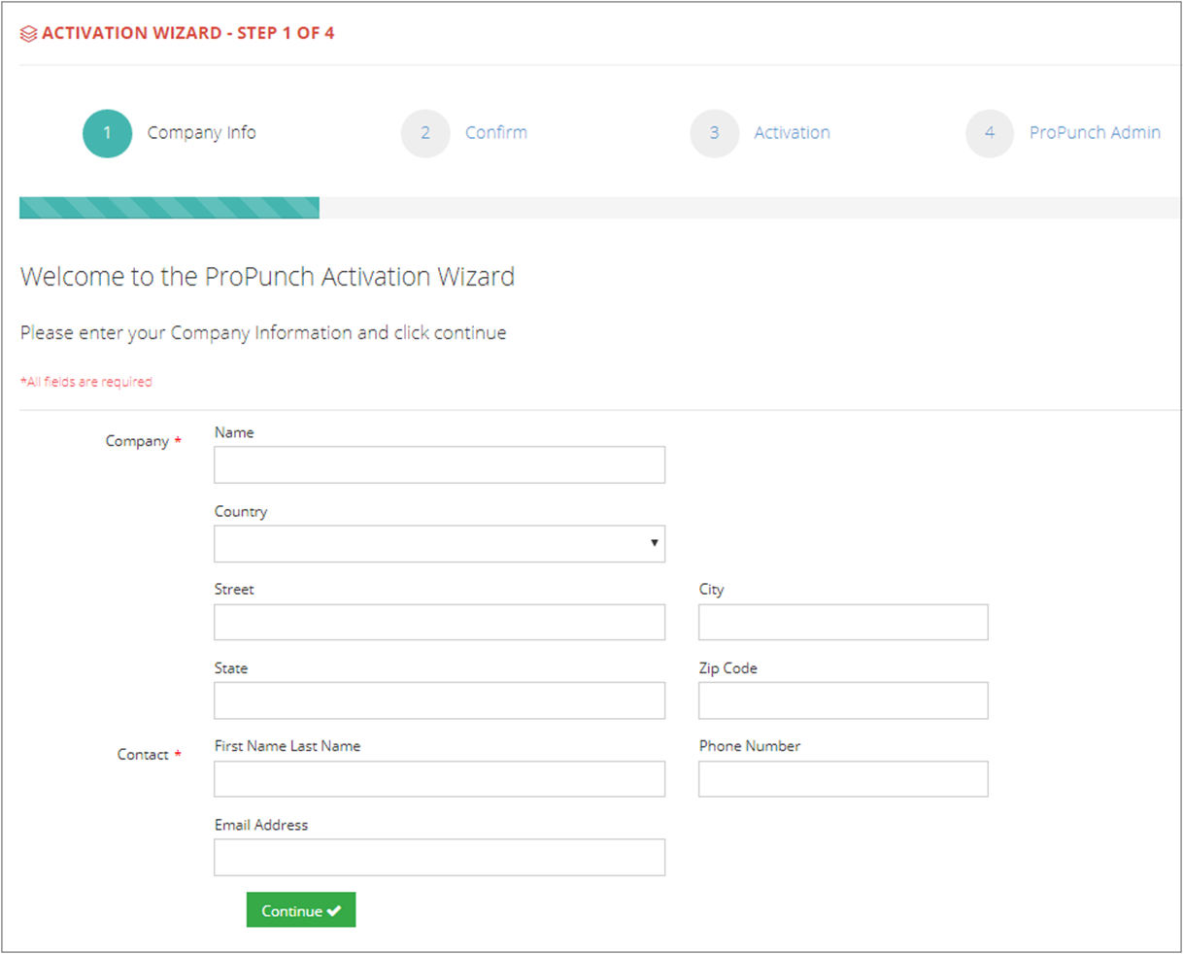Select the Company Info step label
Screen dimensions: 1183x954
pos(202,133)
